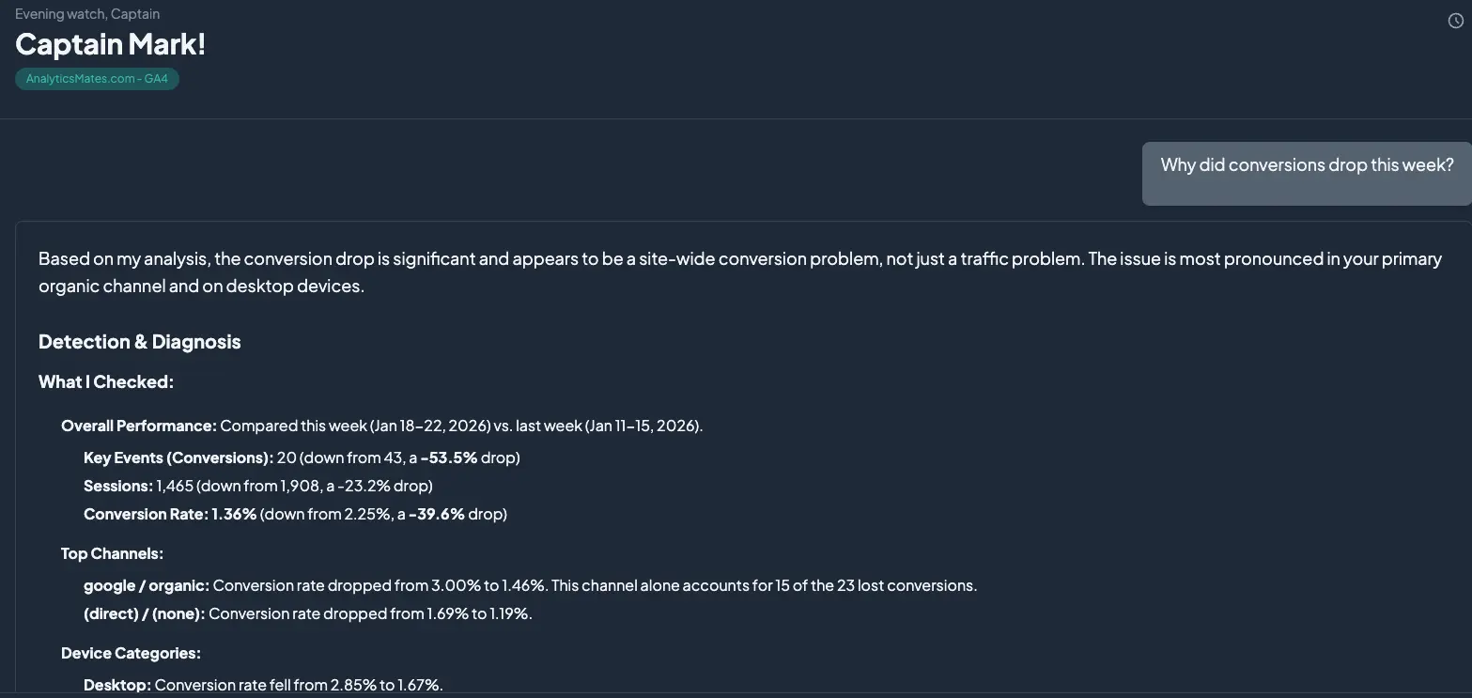Select the 'Detection & Diagnosis' section heading
The width and height of the screenshot is (1472, 698).
pos(139,340)
